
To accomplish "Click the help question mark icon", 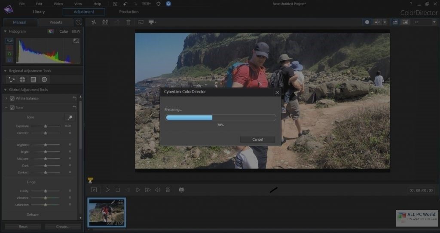I will click(x=411, y=4).
